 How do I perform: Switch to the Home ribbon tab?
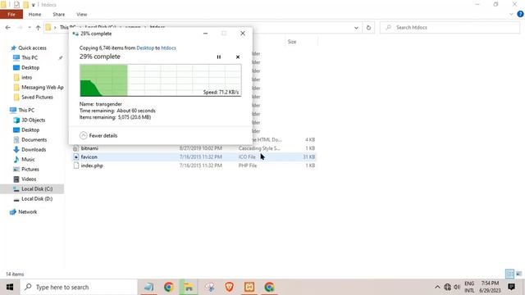[34, 15]
